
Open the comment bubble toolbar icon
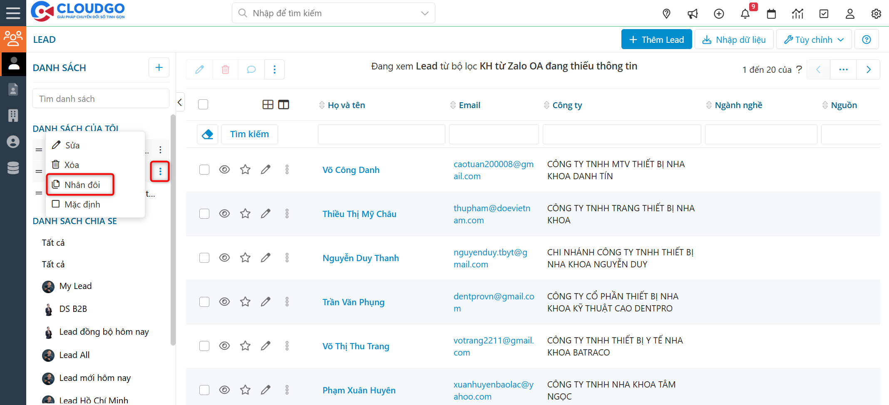[x=251, y=69]
